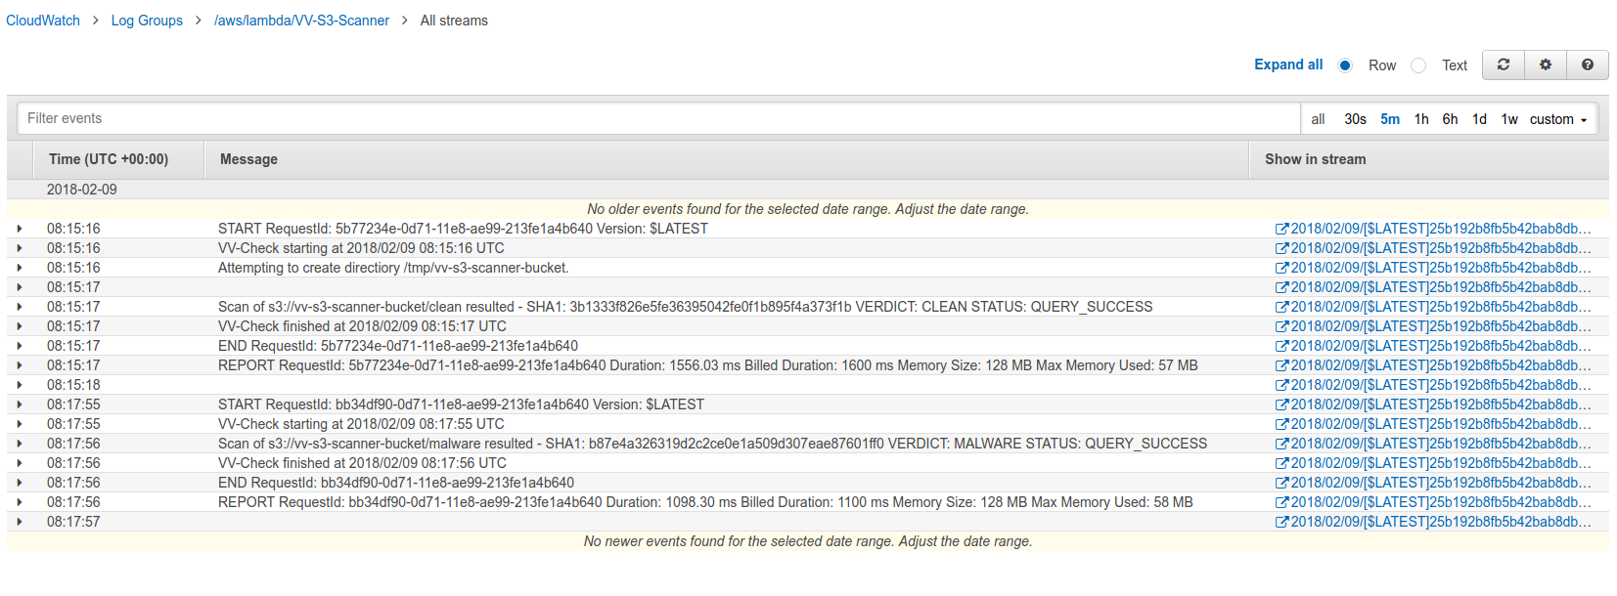Screen dimensions: 1617x596
Task: Open stream link for START RequestId 5b77234e row
Action: (1433, 229)
